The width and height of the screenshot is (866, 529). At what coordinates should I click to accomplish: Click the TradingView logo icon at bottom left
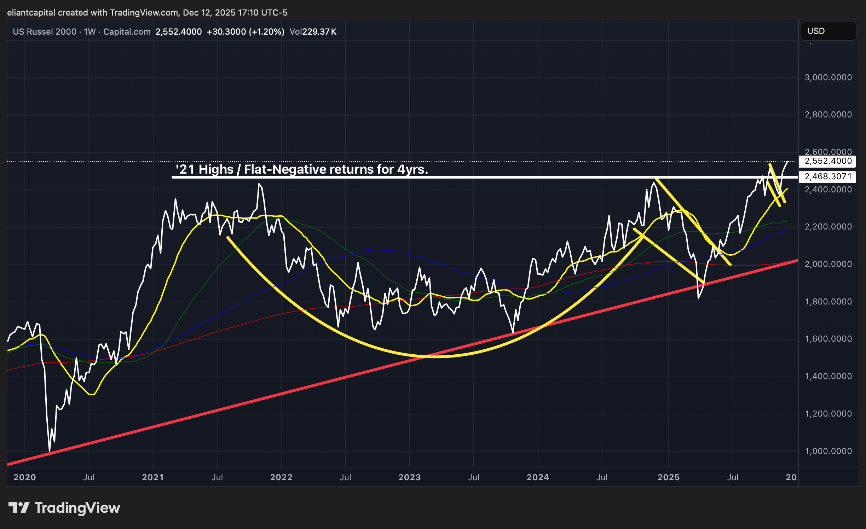[x=19, y=508]
